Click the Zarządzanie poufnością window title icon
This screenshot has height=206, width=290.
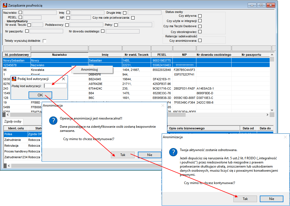pos(5,5)
